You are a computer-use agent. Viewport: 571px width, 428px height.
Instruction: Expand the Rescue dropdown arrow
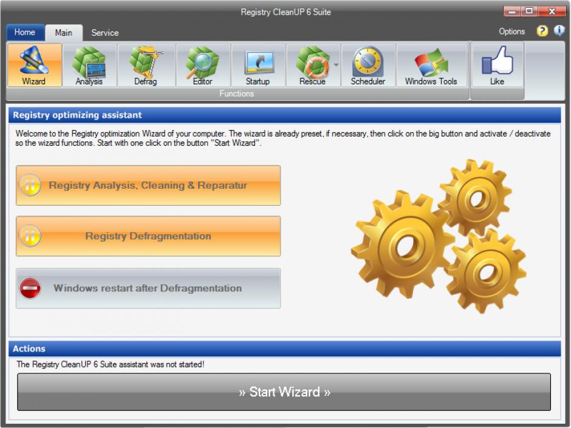[x=336, y=65]
